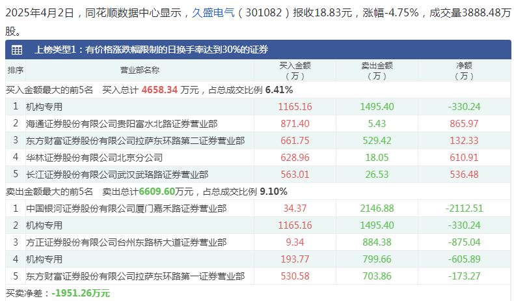Select sell amount 884.38 cell
The height and width of the screenshot is (301, 514).
[x=377, y=242]
